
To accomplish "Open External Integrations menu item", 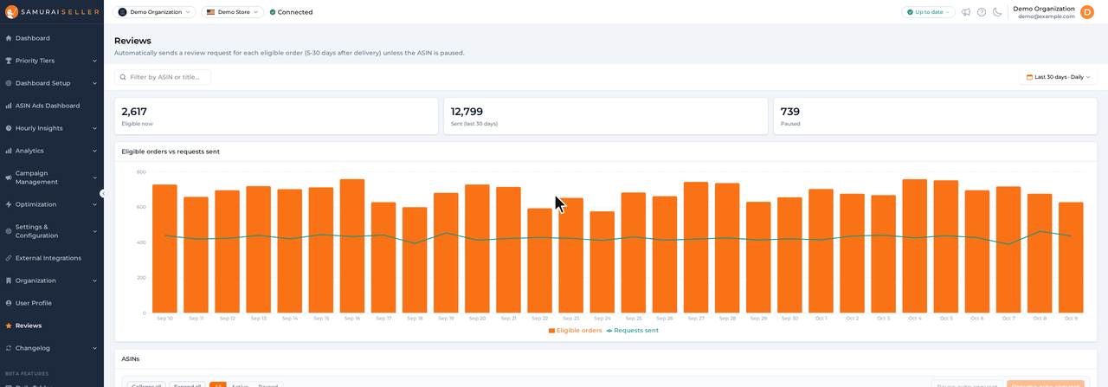I will (52, 258).
